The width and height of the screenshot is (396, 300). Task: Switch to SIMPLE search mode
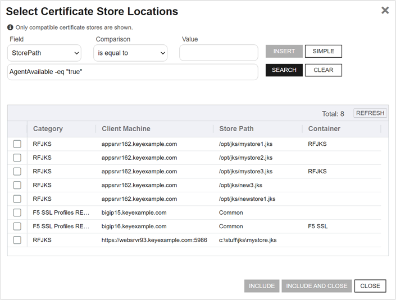[x=323, y=52]
